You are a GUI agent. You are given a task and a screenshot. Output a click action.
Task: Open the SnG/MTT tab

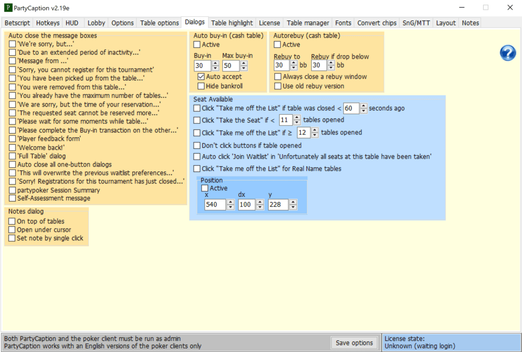[x=416, y=23]
